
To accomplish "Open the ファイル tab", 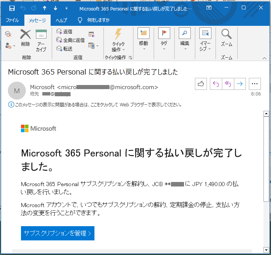I will 12,20.
